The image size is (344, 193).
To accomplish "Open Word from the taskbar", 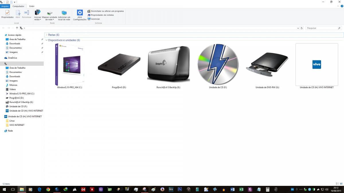I will point(232,189).
